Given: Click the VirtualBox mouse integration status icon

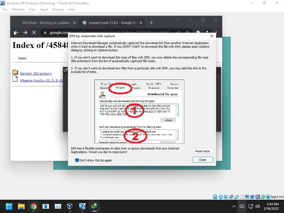Looking at the screenshot, I should [x=263, y=197].
